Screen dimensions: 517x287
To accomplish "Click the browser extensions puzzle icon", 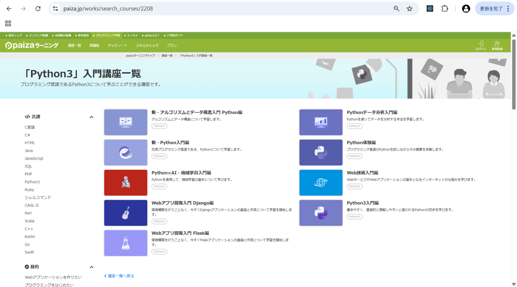I will [445, 8].
